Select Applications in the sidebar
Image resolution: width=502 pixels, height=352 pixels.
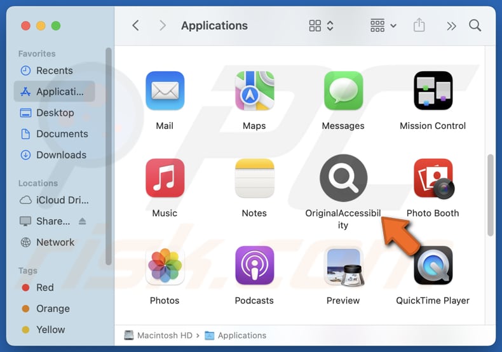55,91
